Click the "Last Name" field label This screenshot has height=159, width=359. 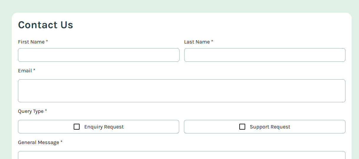click(x=197, y=42)
